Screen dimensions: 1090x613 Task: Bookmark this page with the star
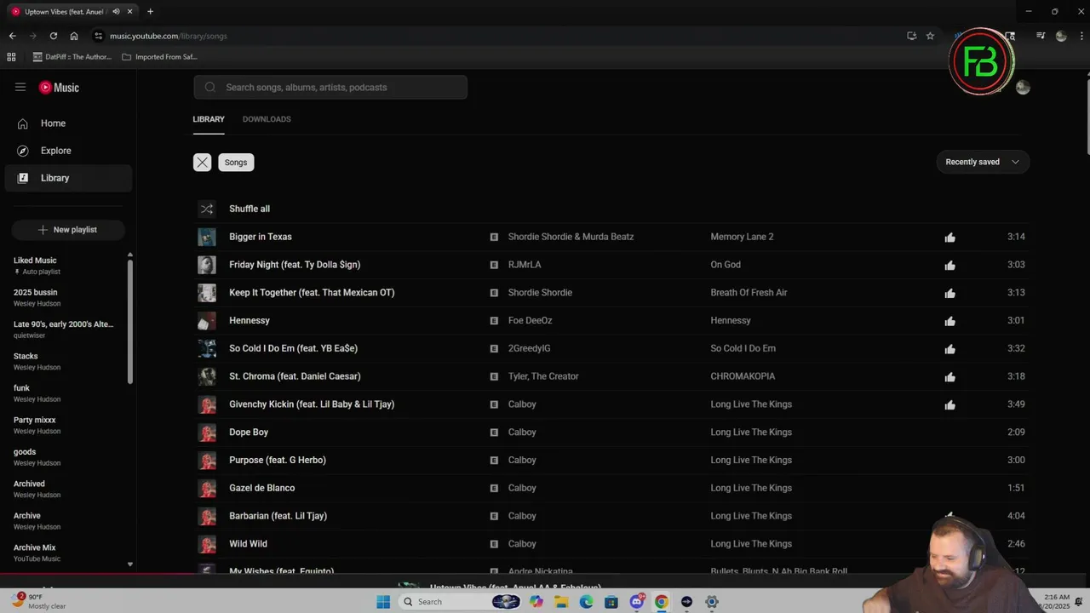[x=930, y=36]
